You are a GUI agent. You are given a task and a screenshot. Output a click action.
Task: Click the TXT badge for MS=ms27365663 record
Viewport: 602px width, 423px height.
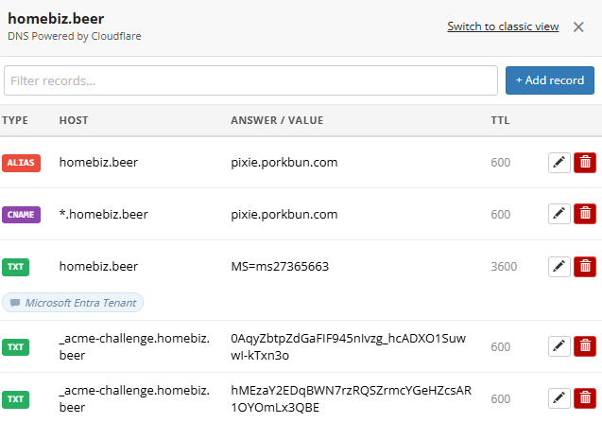[x=15, y=267]
